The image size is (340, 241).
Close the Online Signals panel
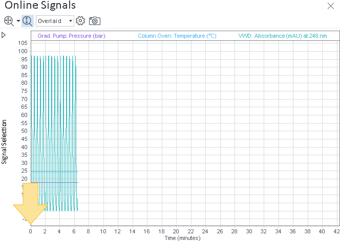pos(331,6)
